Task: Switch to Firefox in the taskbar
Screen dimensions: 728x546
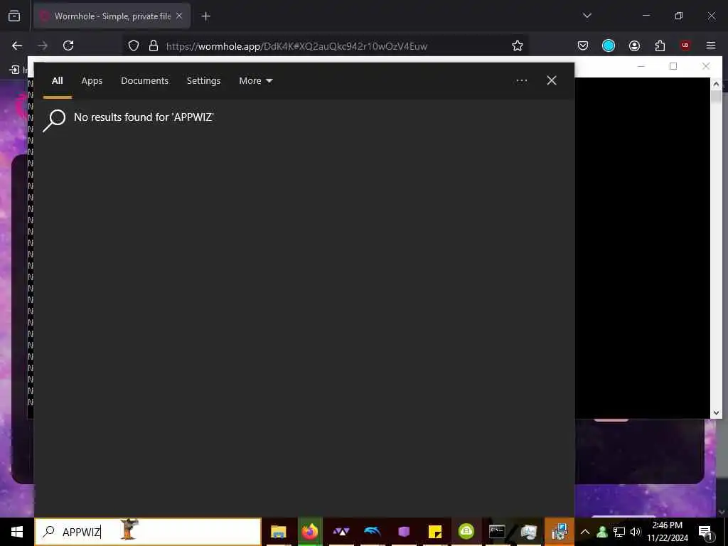Action: [310, 532]
